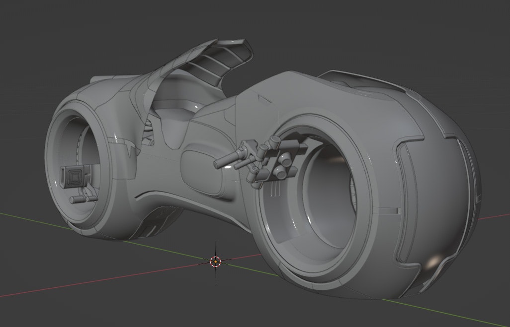The width and height of the screenshot is (510, 327).
Task: Click the handlebar assembly near front wheel
Action: click(268, 159)
